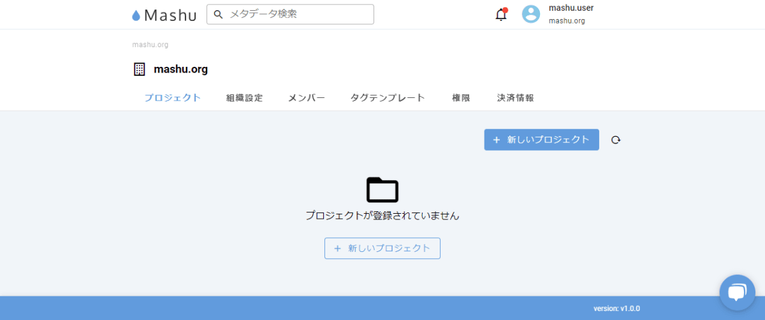Open the mashu.user avatar icon
Image resolution: width=765 pixels, height=320 pixels.
pos(531,14)
